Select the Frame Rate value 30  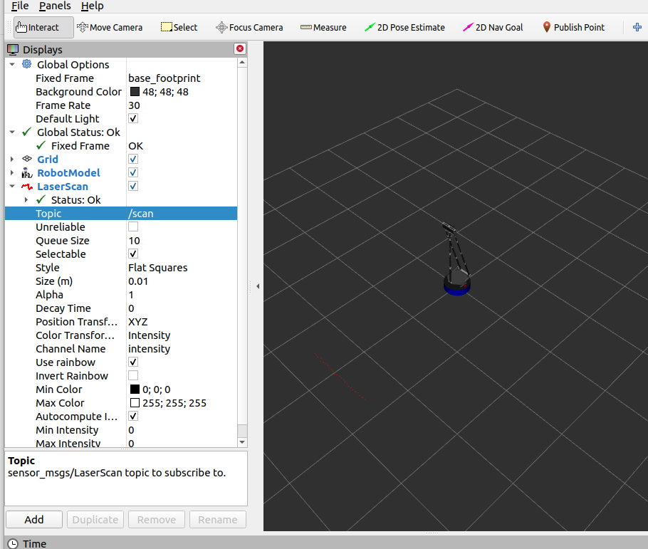point(182,105)
